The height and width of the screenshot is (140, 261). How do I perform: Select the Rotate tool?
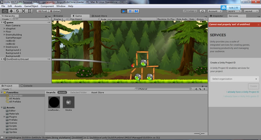click(x=17, y=11)
